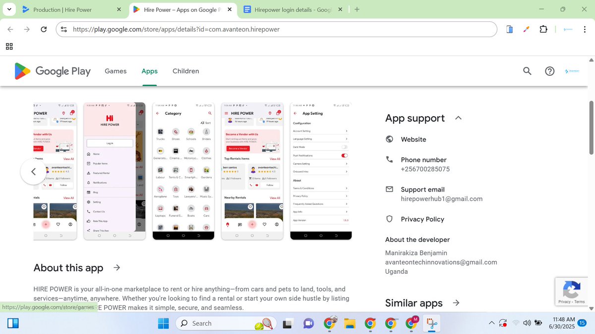The image size is (595, 334).
Task: Click the address bar URL field
Action: coord(276,29)
